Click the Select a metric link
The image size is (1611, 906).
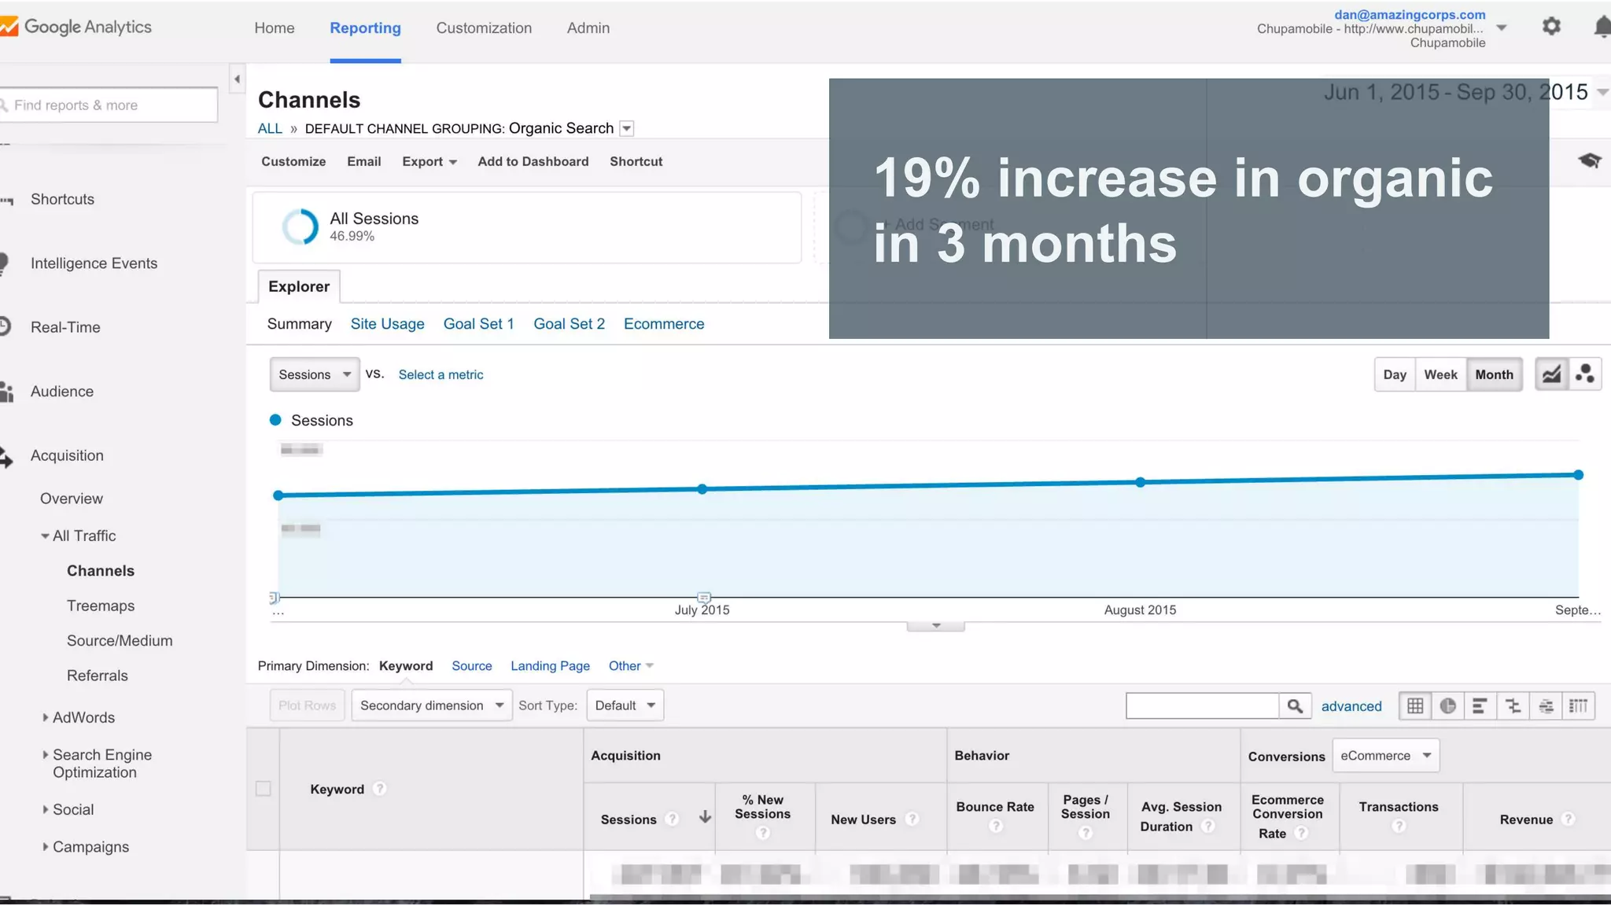click(x=441, y=374)
